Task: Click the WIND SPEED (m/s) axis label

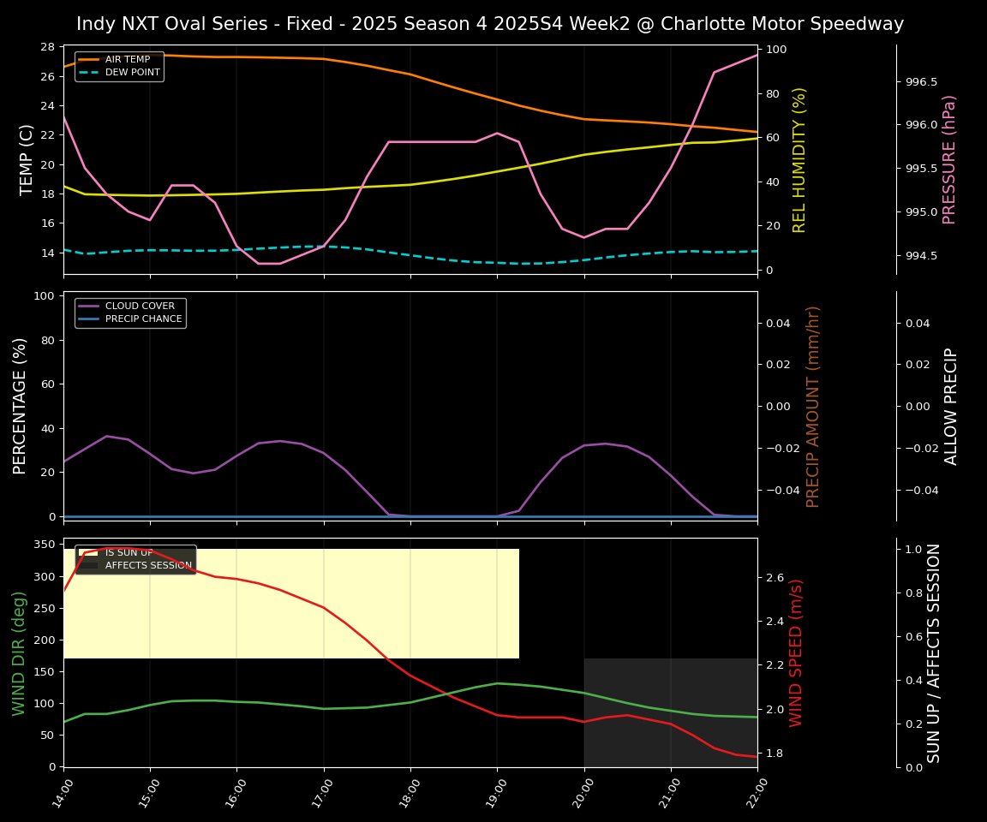Action: (x=797, y=652)
